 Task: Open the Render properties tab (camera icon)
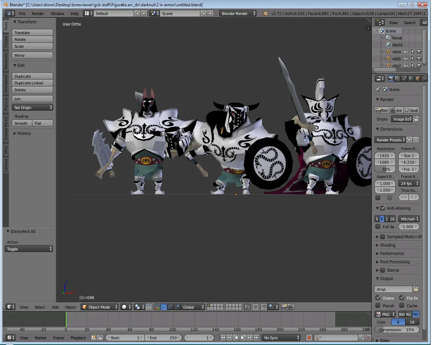(x=390, y=79)
